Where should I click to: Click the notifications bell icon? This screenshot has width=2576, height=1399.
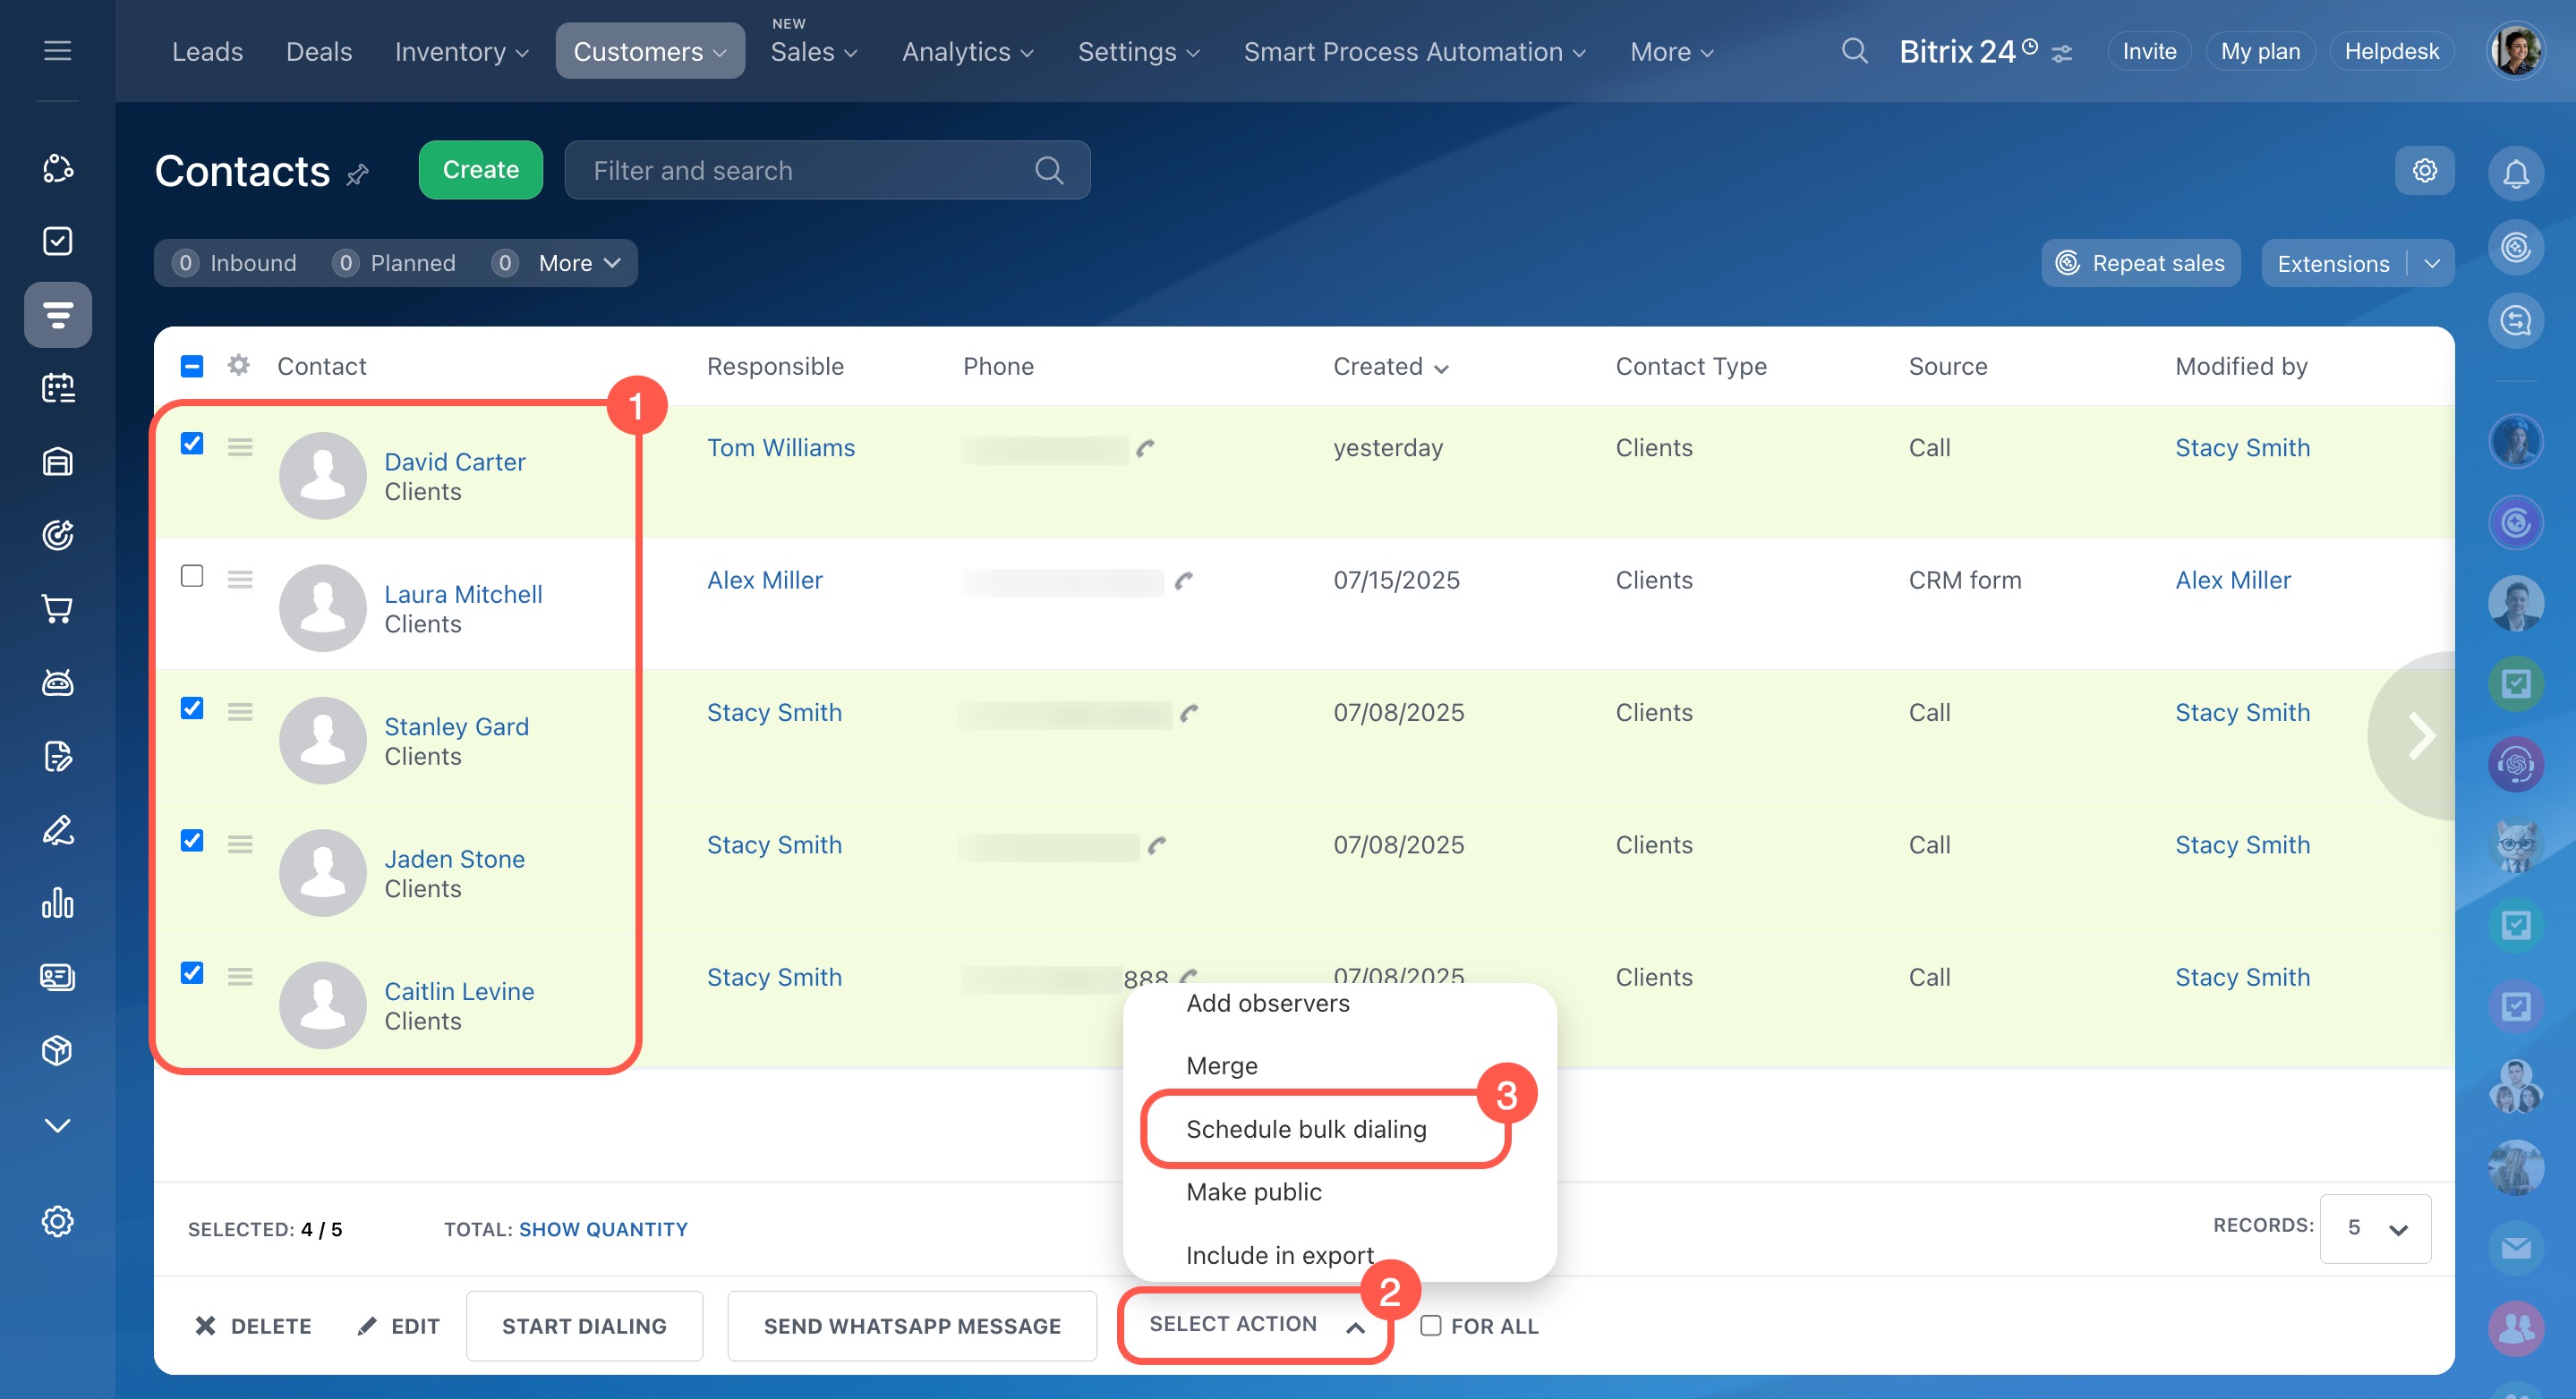tap(2515, 174)
